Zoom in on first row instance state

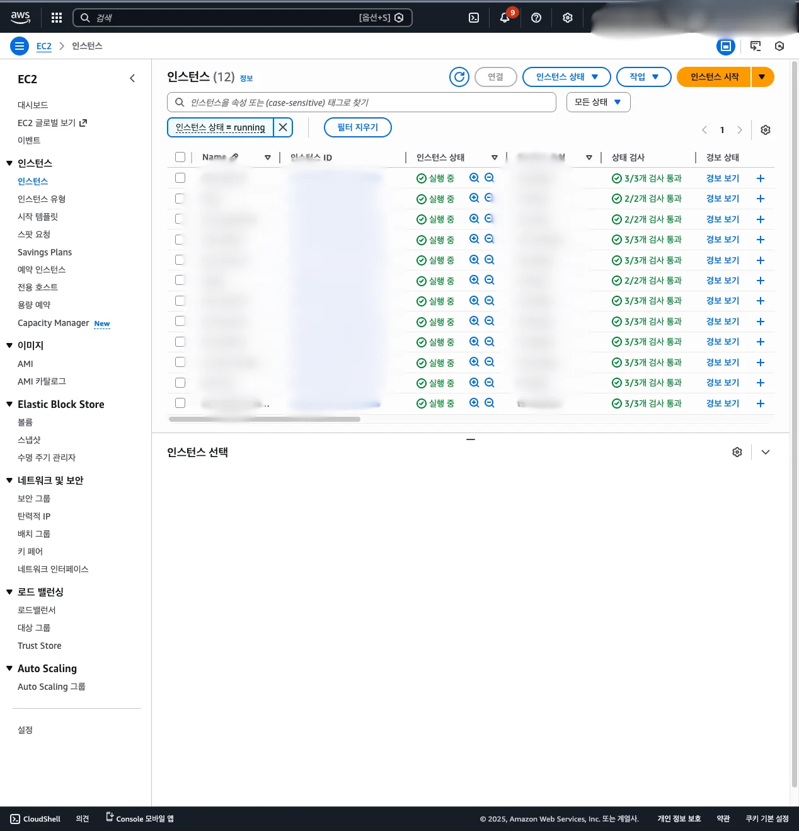point(474,178)
